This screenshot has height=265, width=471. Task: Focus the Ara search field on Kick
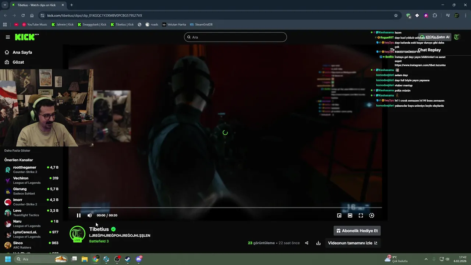click(235, 37)
